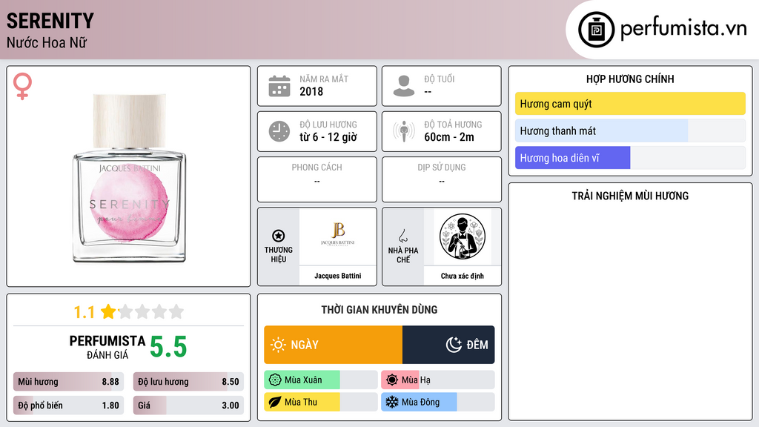Click the star badge icon above Thương hiệu
The width and height of the screenshot is (759, 427).
point(279,236)
